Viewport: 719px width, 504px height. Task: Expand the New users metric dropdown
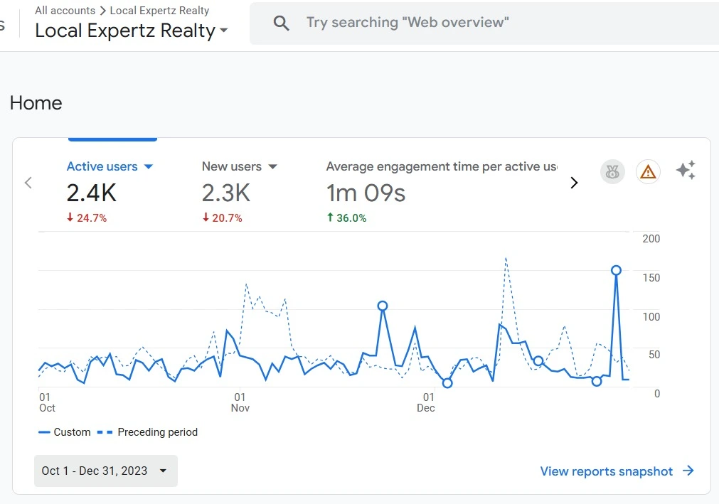point(272,166)
